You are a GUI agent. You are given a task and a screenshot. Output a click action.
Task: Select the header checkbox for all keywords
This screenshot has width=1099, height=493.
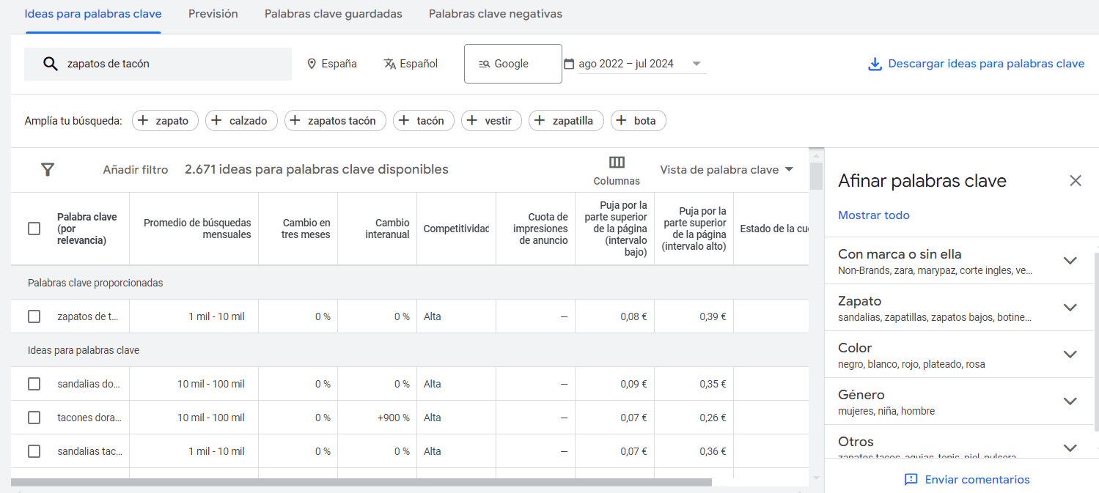pos(34,229)
